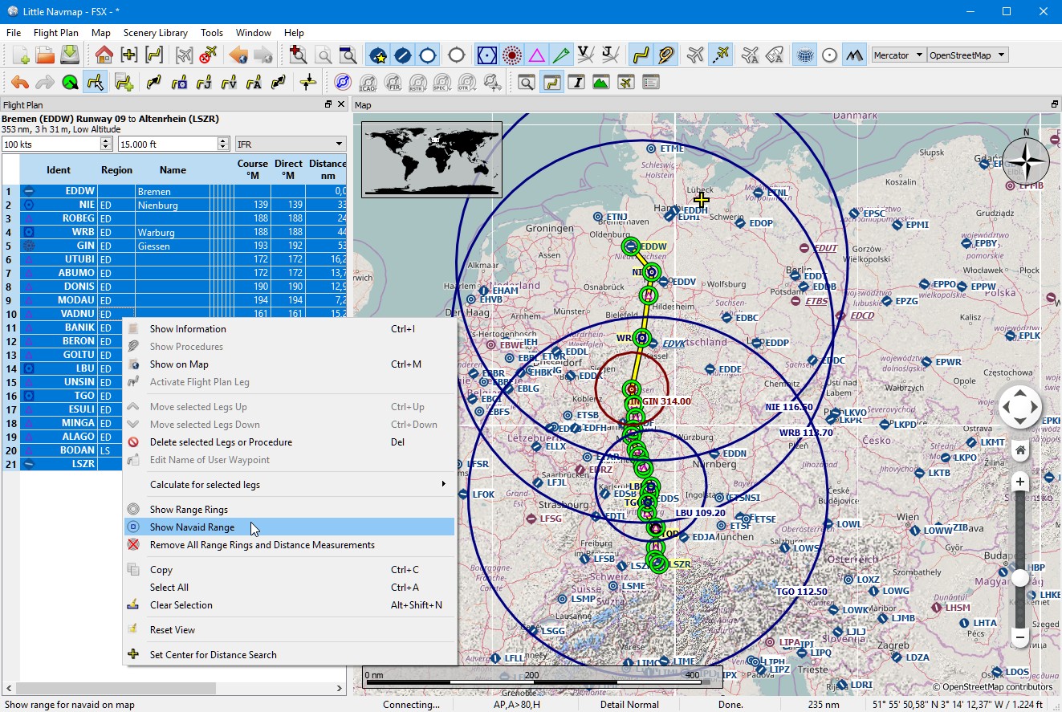This screenshot has width=1062, height=712.
Task: Click the undo arrow in the route toolbar
Action: [x=20, y=82]
